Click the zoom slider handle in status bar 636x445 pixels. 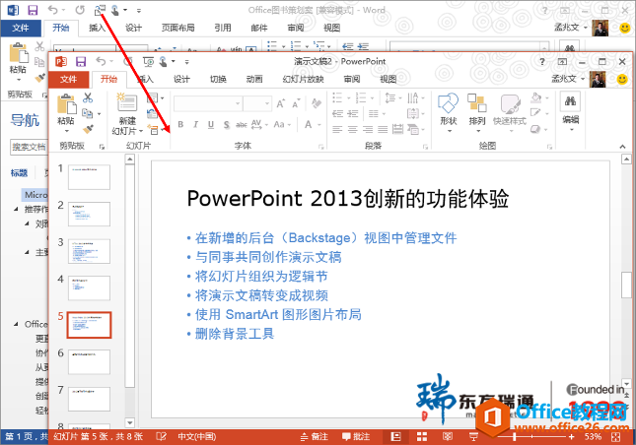[x=515, y=436]
